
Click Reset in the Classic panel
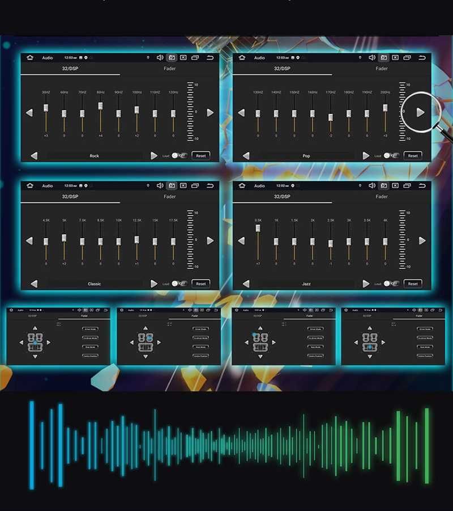201,284
